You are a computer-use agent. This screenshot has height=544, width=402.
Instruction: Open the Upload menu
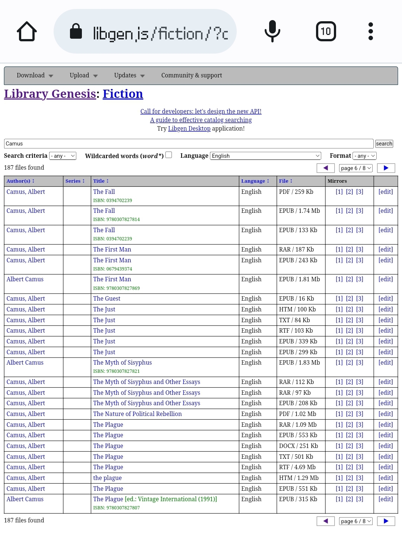point(84,76)
